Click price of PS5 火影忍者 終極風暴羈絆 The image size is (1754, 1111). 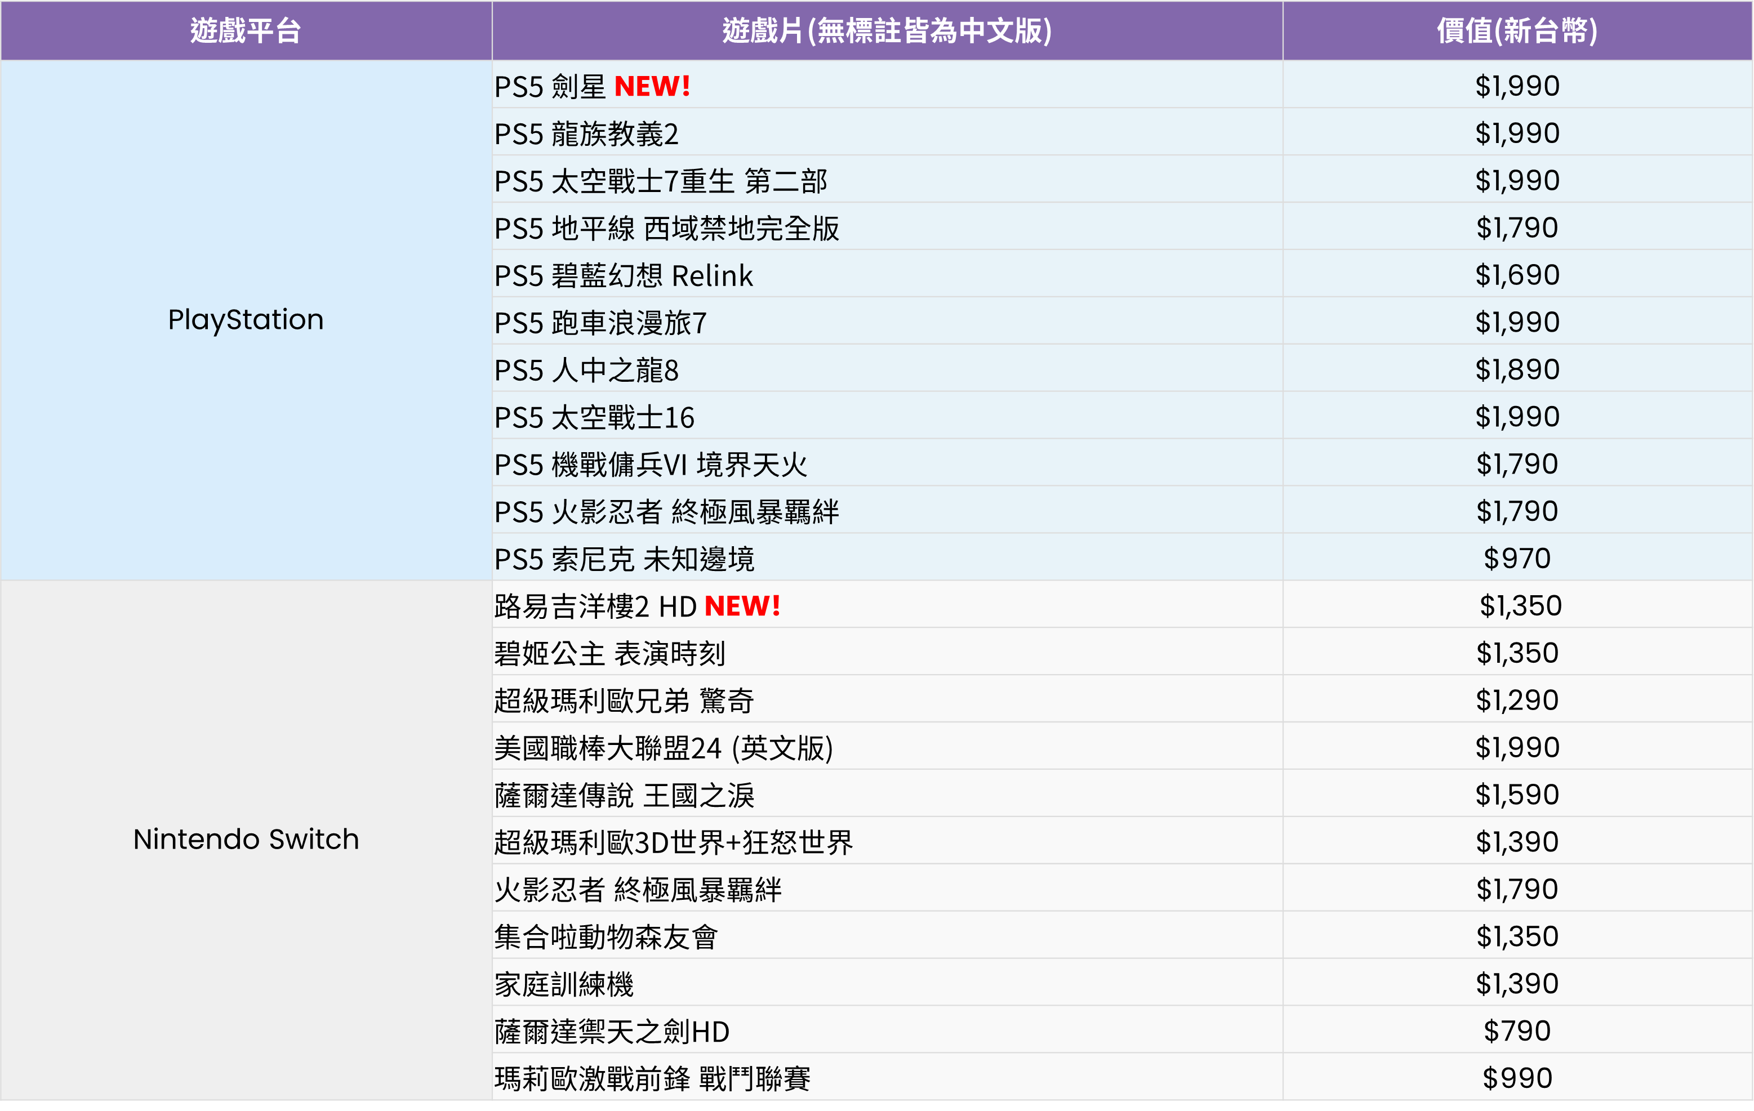[x=1517, y=511]
